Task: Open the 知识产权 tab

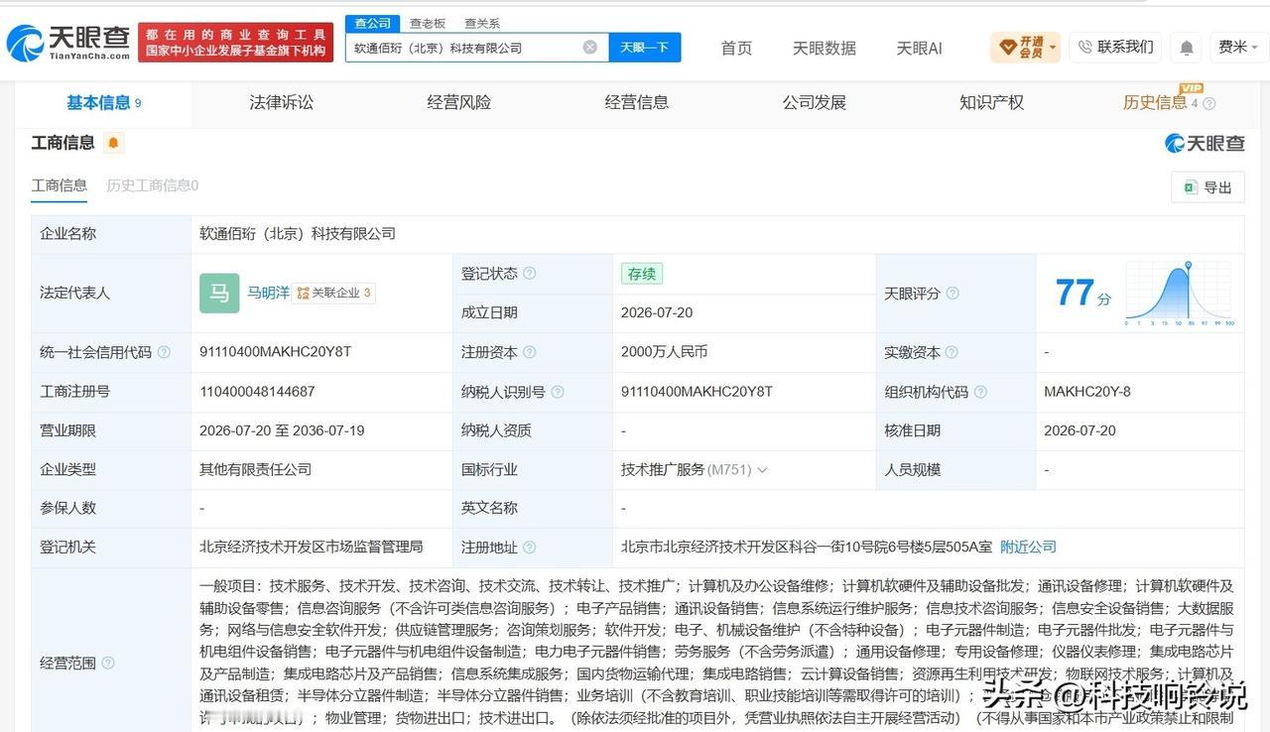Action: coord(991,102)
